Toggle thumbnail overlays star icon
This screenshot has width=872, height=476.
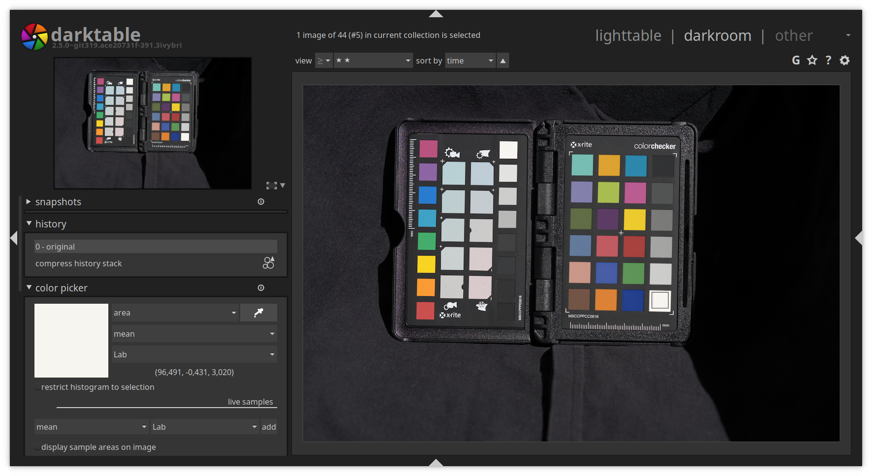click(812, 60)
